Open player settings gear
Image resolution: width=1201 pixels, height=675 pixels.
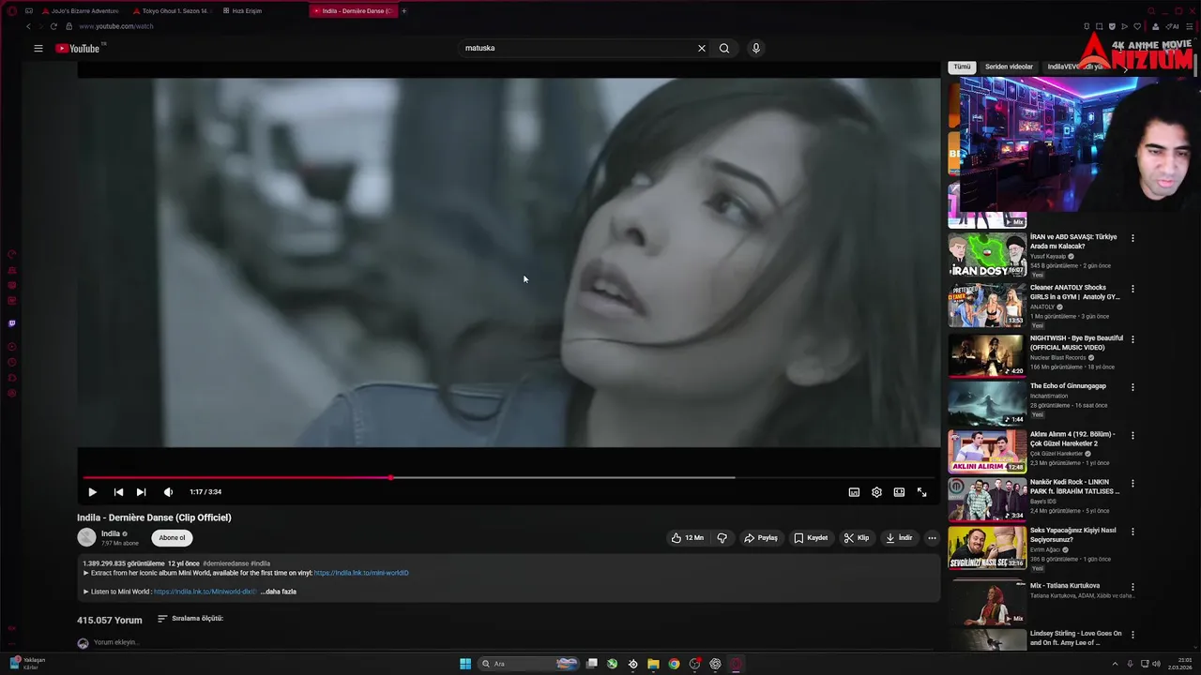876,492
